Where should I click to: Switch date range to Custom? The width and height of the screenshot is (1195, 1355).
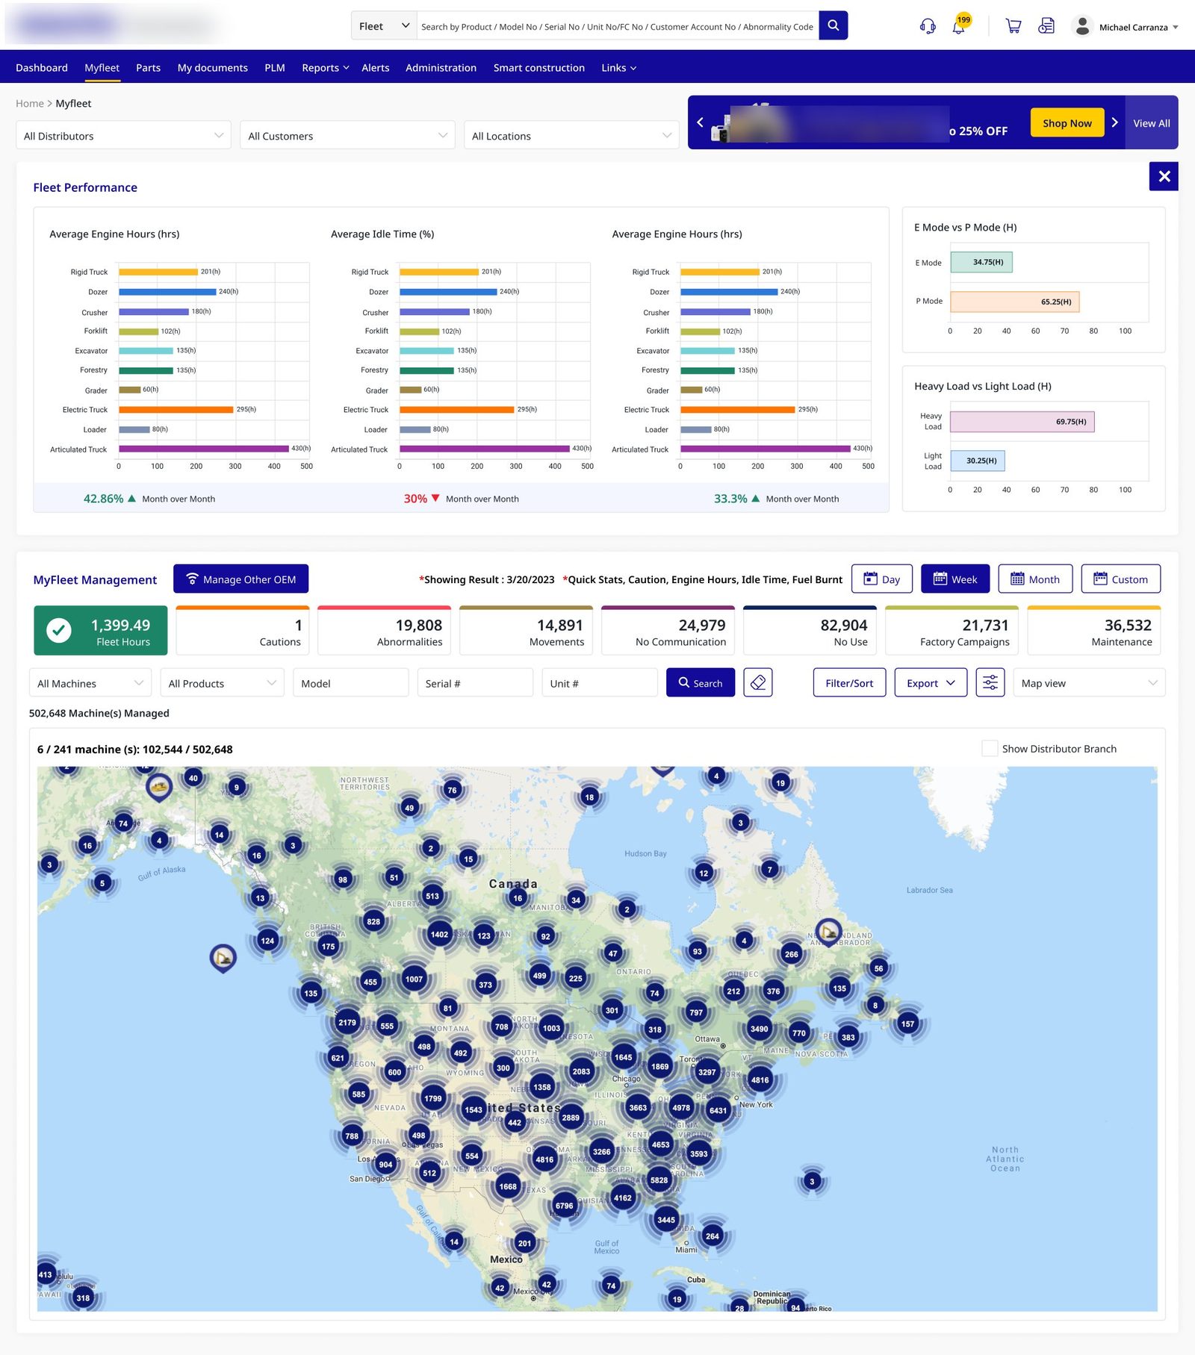(1121, 579)
